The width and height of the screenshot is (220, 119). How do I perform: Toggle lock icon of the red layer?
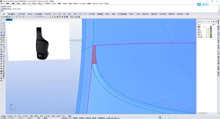(x=209, y=29)
